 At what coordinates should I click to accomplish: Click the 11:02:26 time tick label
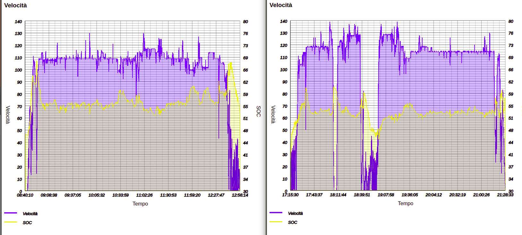tap(144, 195)
